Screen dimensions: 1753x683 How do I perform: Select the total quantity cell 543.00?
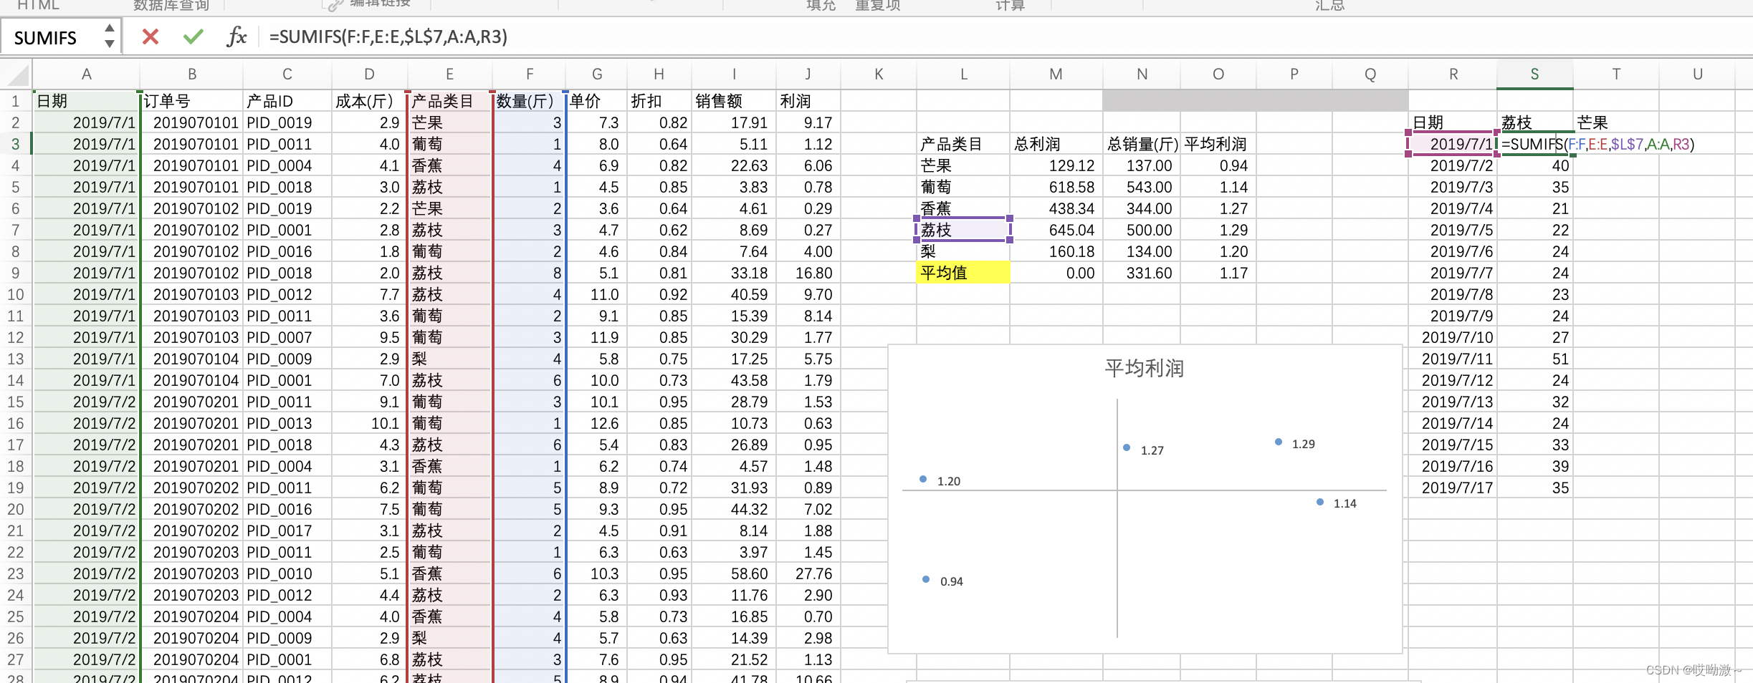coord(1142,187)
